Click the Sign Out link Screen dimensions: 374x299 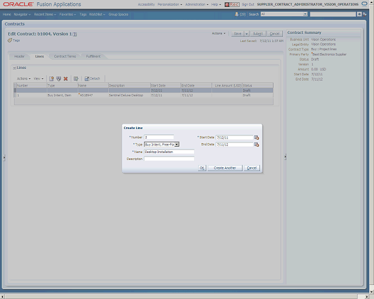tap(248, 5)
